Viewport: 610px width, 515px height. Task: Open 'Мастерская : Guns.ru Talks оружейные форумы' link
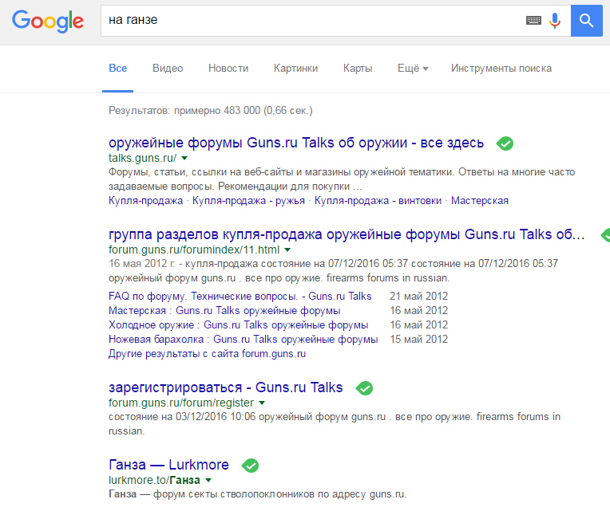[x=224, y=311]
